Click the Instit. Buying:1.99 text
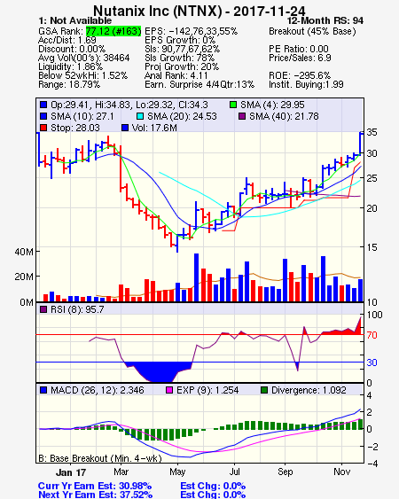The width and height of the screenshot is (399, 499). pyautogui.click(x=306, y=85)
